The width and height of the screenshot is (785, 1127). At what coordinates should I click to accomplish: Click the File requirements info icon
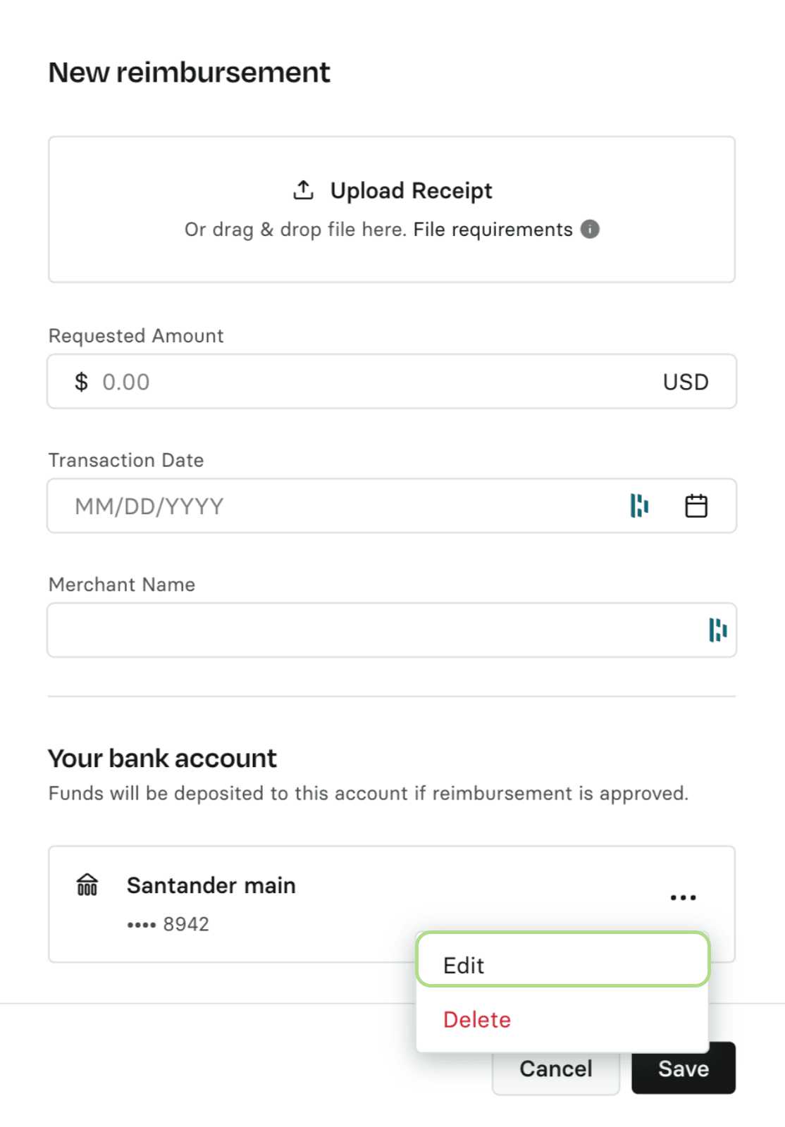(x=590, y=230)
